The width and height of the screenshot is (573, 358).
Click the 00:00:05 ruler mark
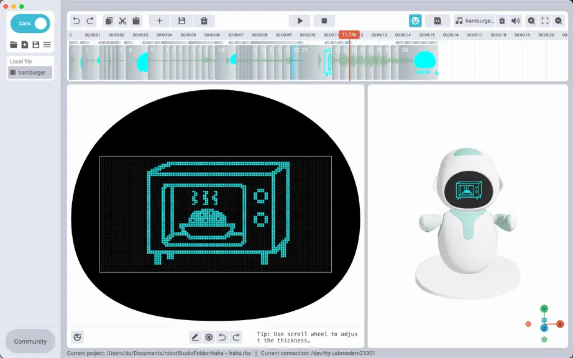pos(188,35)
